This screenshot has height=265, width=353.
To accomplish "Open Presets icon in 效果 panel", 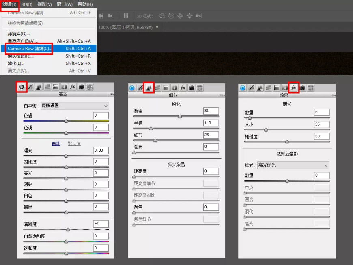I will point(311,88).
